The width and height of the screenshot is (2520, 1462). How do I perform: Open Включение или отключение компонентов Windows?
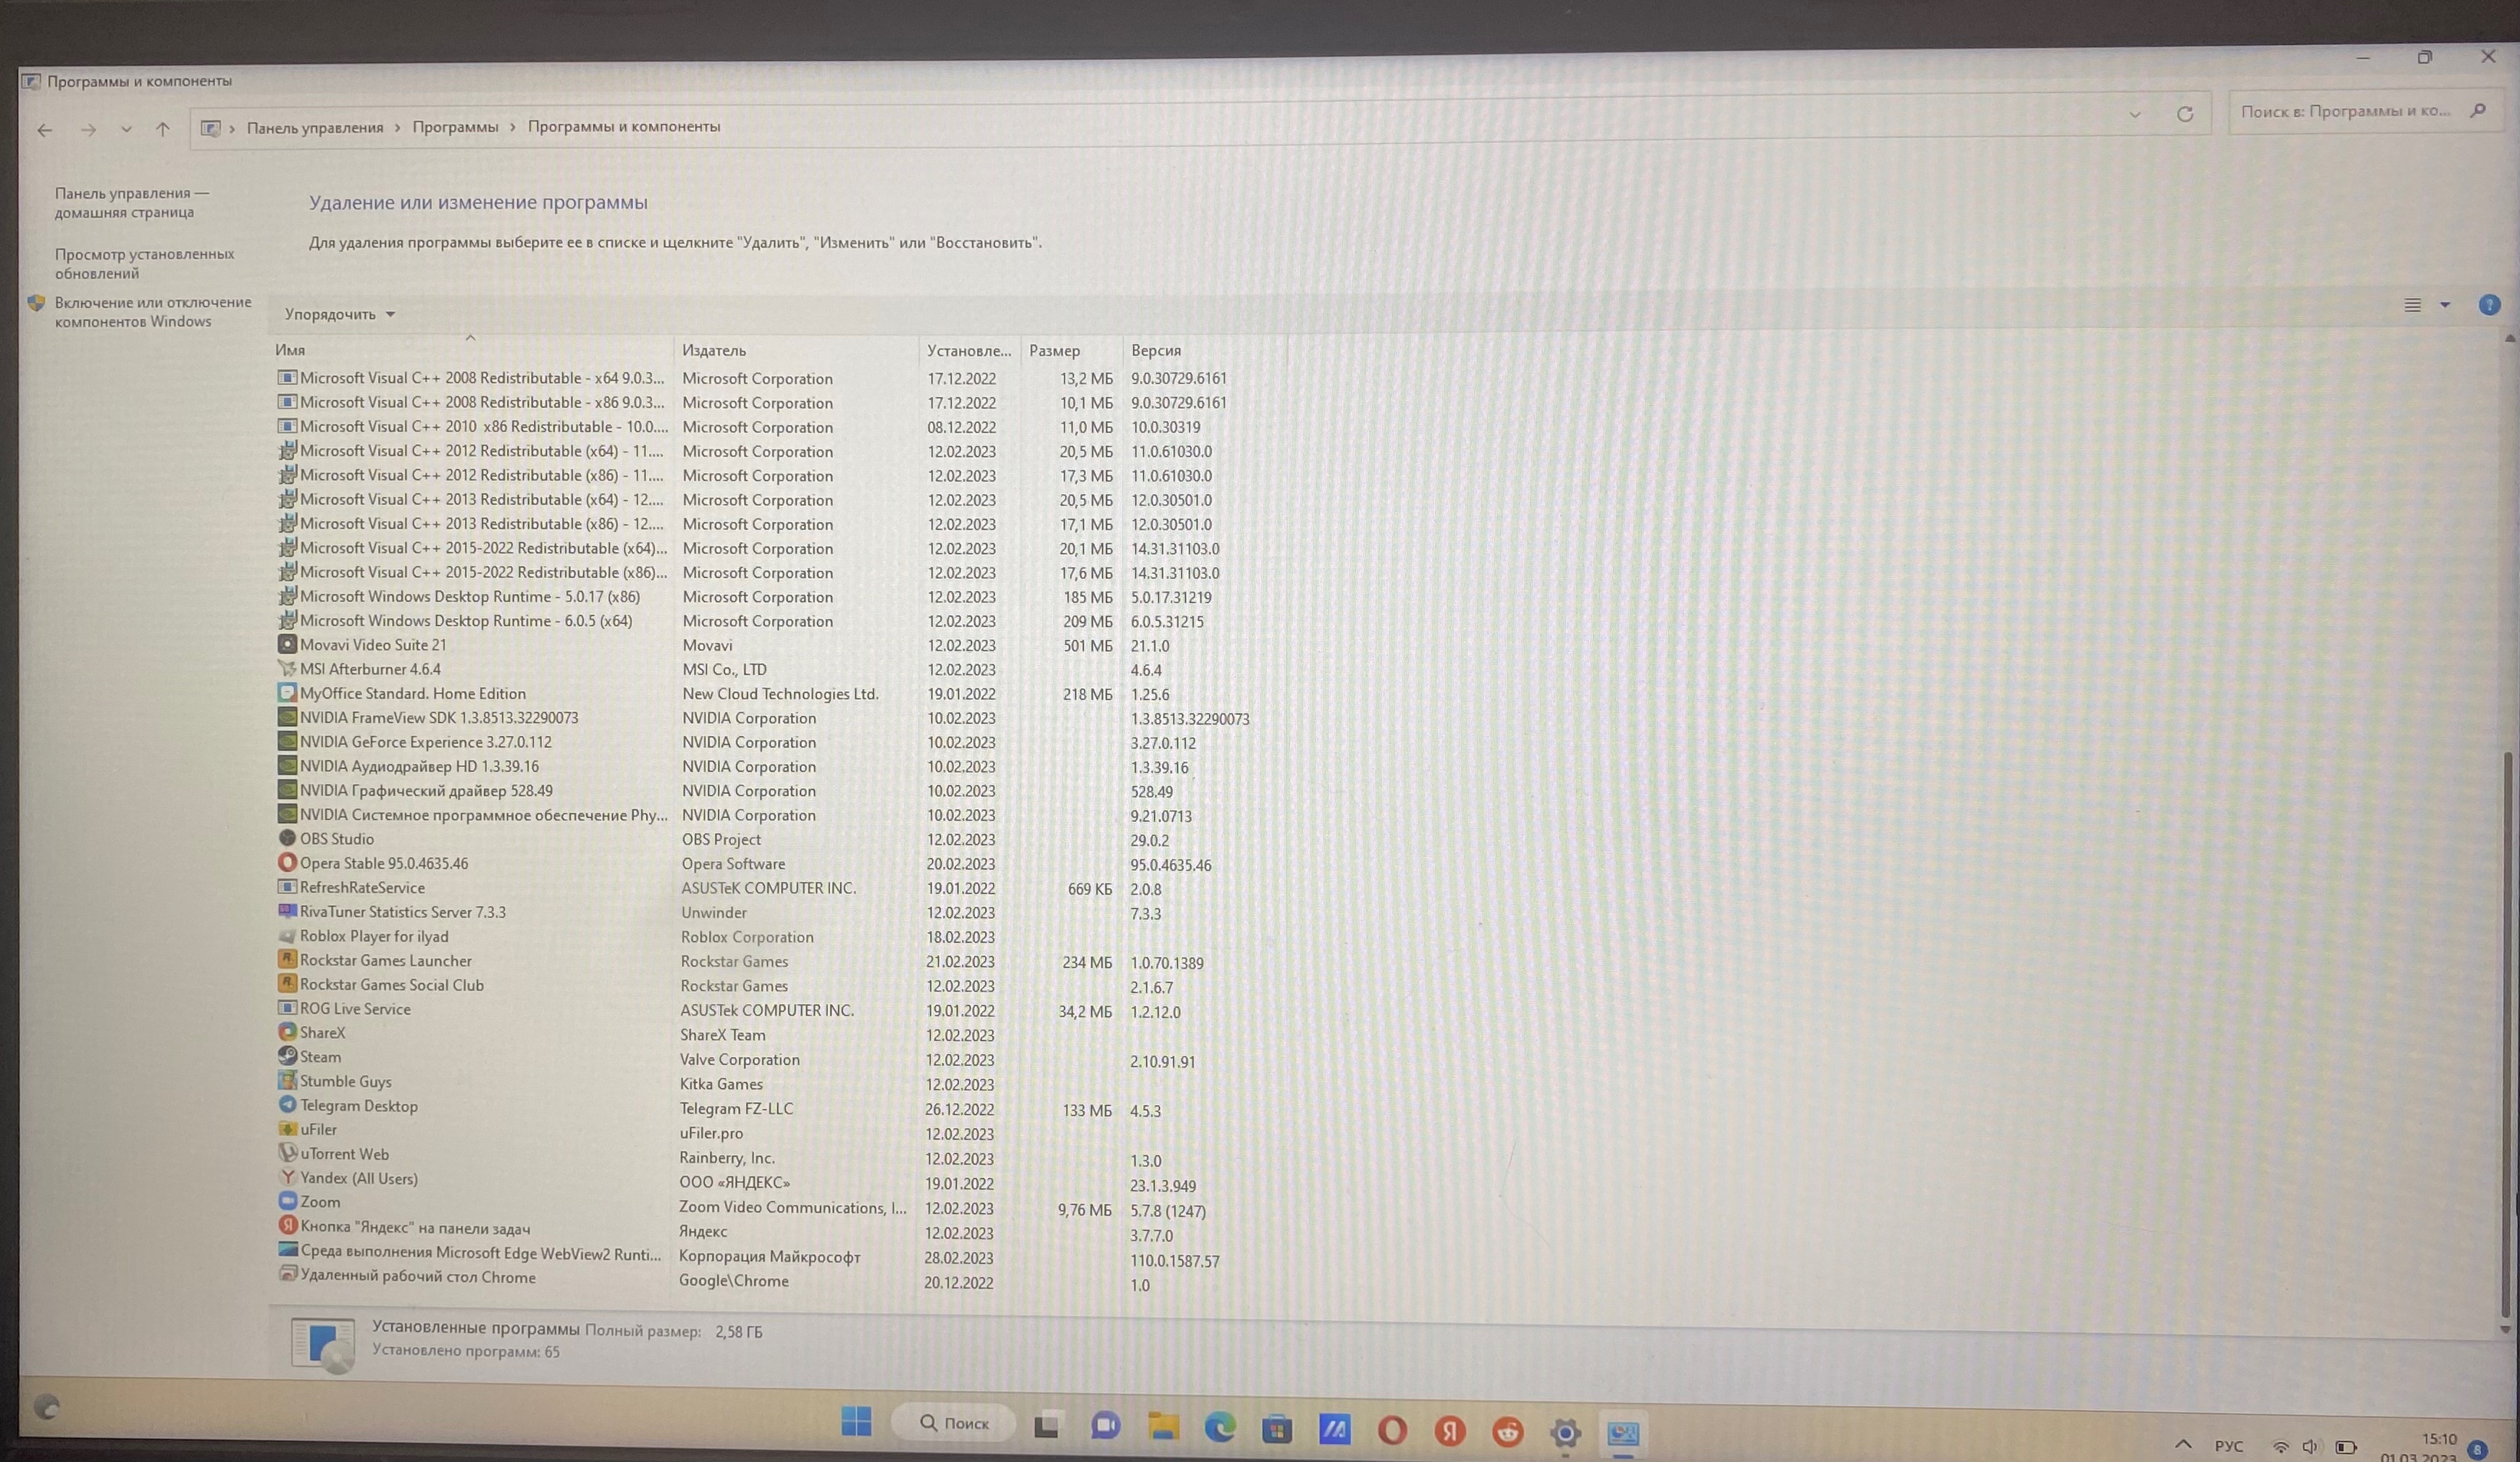point(152,311)
